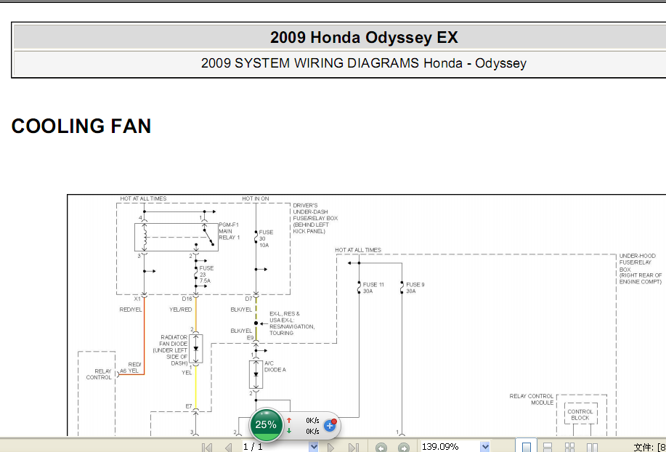Click the next view round arrow
Image resolution: width=666 pixels, height=452 pixels.
point(404,448)
